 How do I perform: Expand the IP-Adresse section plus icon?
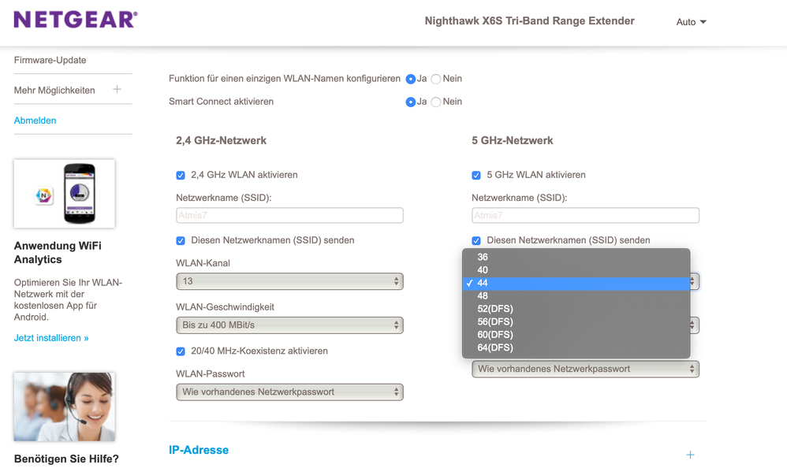click(690, 455)
